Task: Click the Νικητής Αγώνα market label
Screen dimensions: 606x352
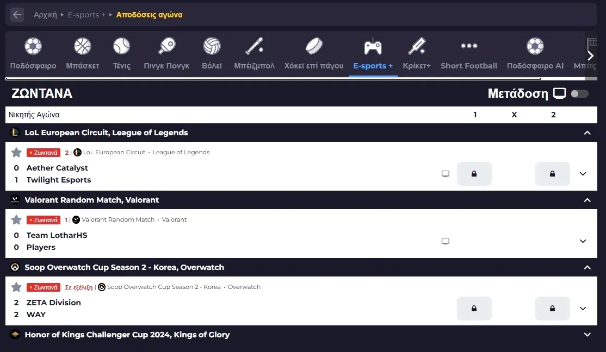Action: coord(34,115)
